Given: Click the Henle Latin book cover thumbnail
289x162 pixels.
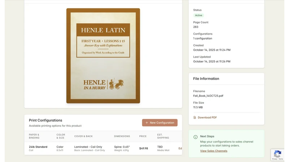Looking at the screenshot, I should click(103, 56).
